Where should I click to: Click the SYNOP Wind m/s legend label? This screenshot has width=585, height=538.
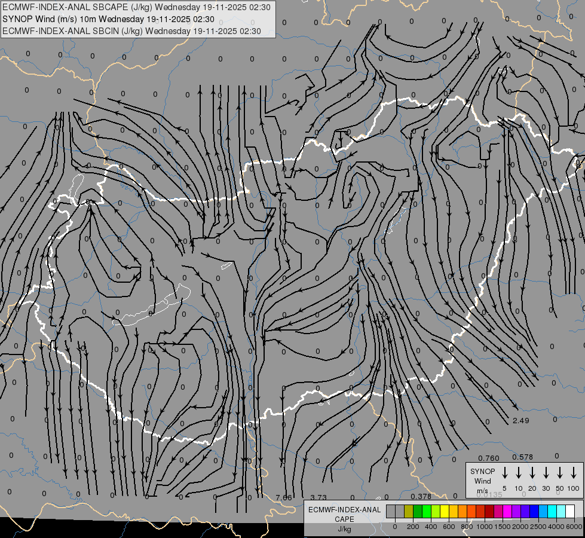(x=482, y=481)
